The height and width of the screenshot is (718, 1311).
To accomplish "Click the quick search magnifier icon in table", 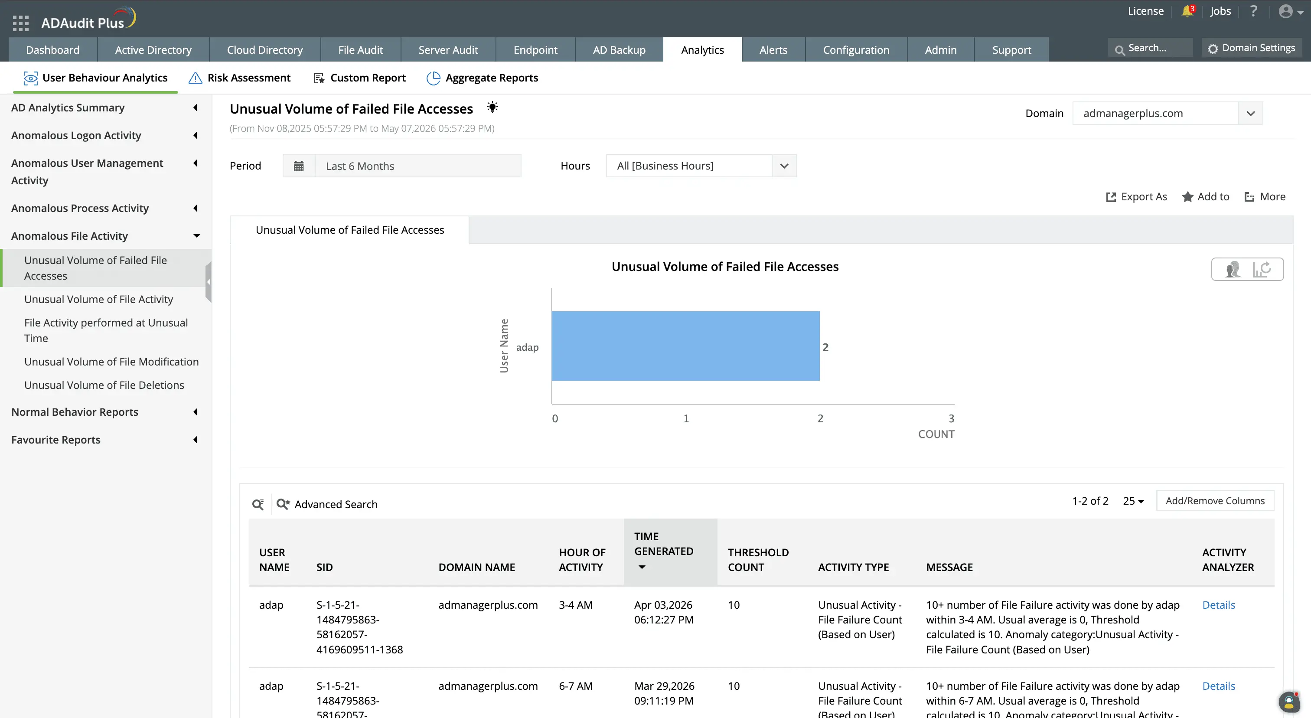I will 258,504.
